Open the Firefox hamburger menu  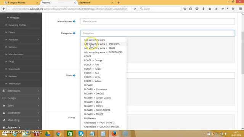click(x=241, y=9)
